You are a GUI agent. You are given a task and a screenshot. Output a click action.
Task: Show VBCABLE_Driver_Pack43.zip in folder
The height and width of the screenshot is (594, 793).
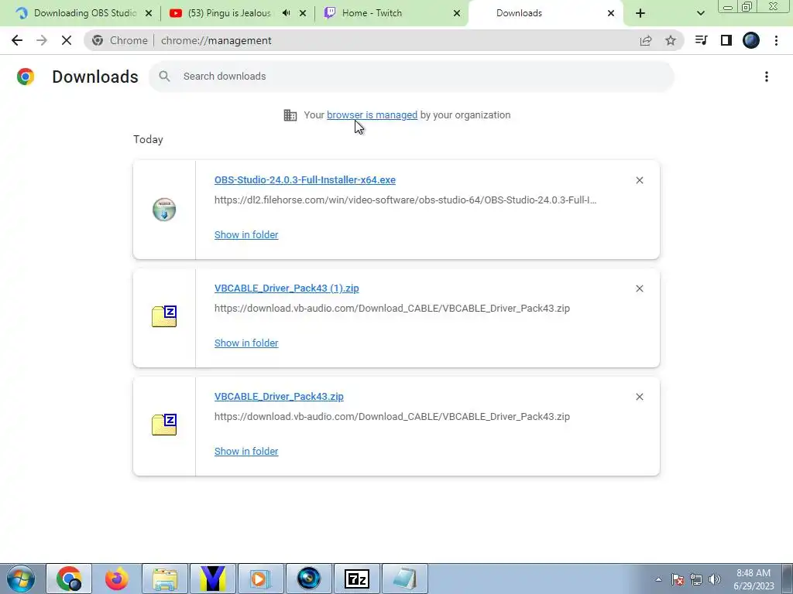pyautogui.click(x=246, y=452)
